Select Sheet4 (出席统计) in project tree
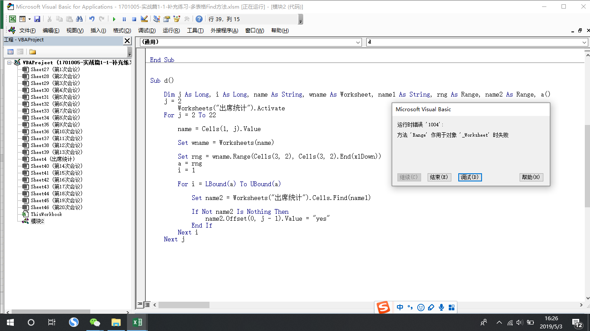Image resolution: width=590 pixels, height=331 pixels. (x=52, y=159)
